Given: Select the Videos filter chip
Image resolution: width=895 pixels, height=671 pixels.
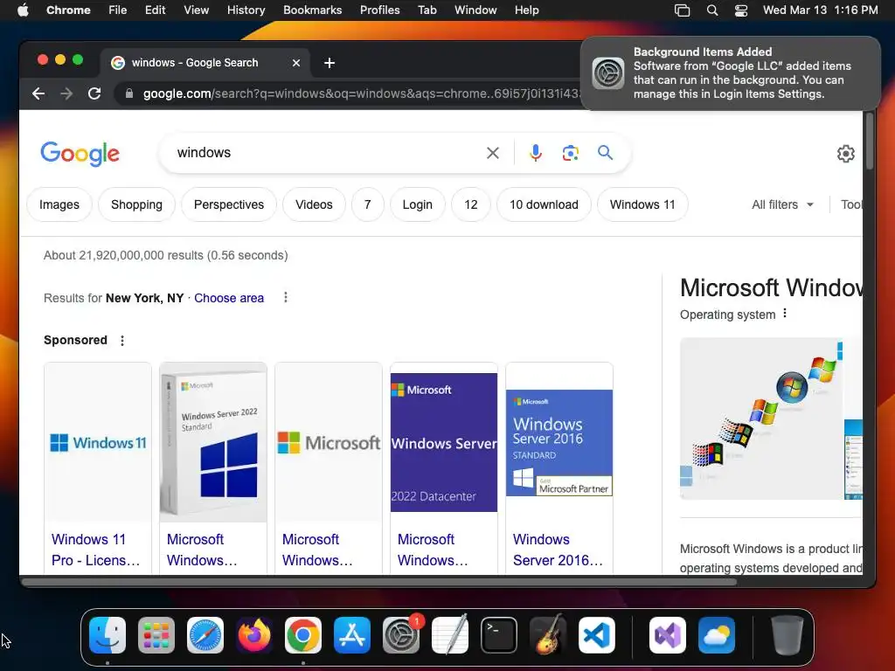Looking at the screenshot, I should tap(314, 204).
